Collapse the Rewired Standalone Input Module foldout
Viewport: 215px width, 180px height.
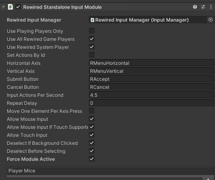click(x=3, y=7)
